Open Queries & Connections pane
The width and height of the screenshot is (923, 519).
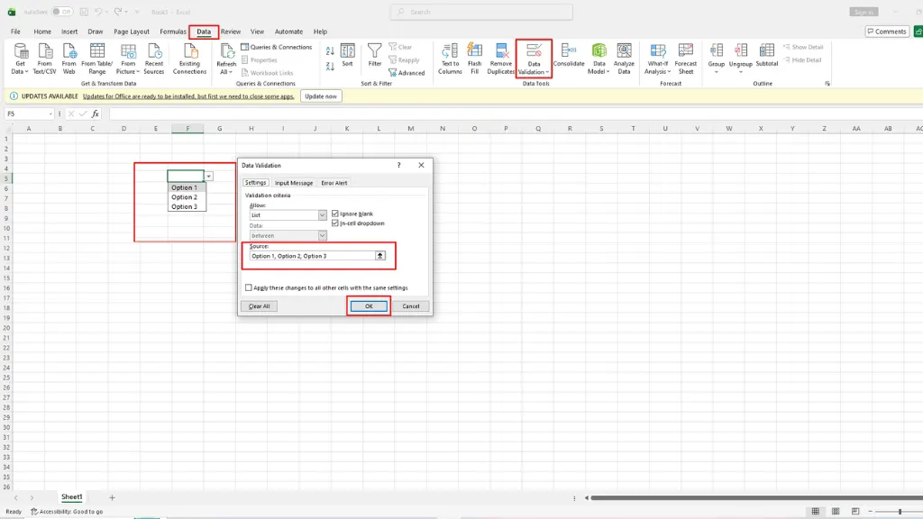tap(277, 47)
